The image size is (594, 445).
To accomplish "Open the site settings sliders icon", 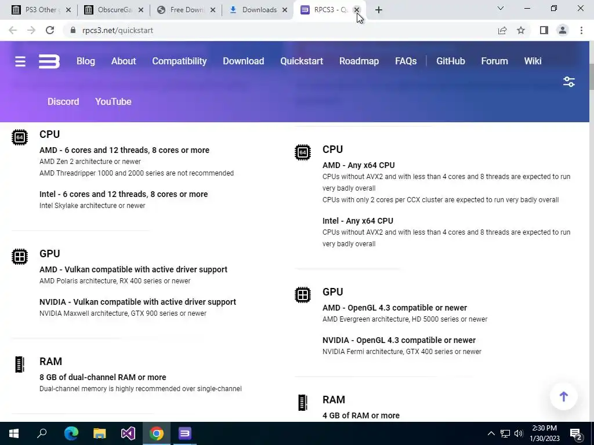I will click(x=568, y=82).
